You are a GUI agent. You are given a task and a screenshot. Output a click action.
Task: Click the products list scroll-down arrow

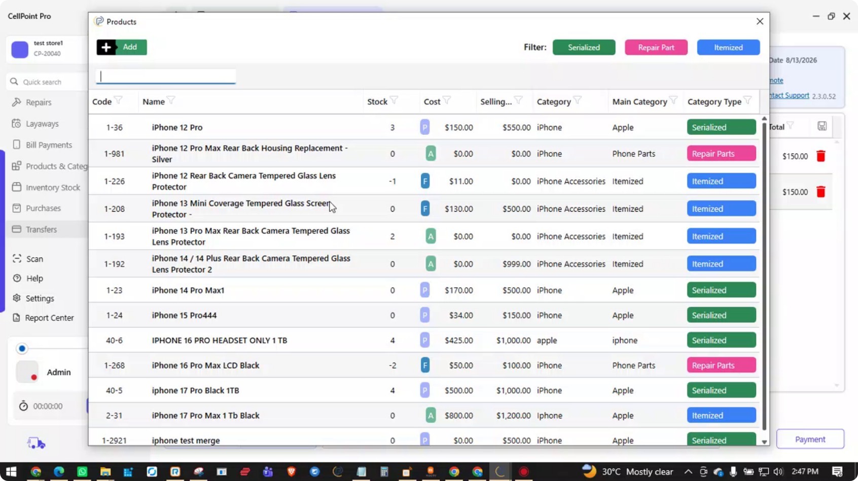(764, 442)
